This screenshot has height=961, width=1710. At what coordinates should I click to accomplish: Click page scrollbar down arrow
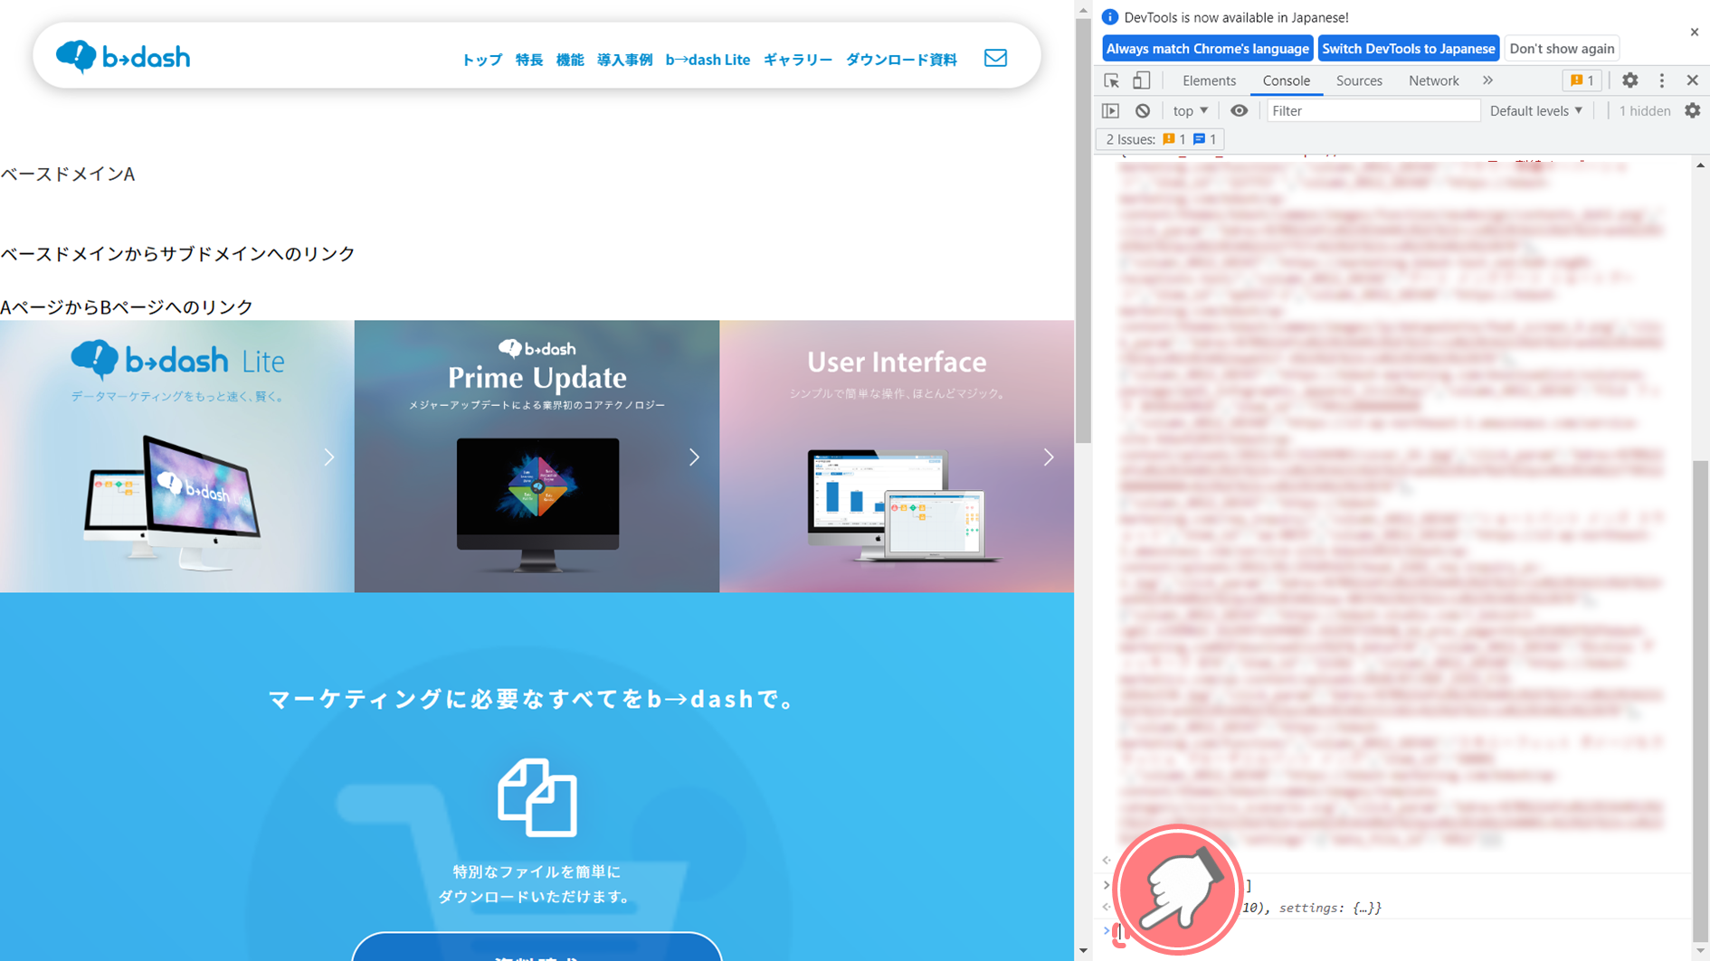(x=1083, y=951)
